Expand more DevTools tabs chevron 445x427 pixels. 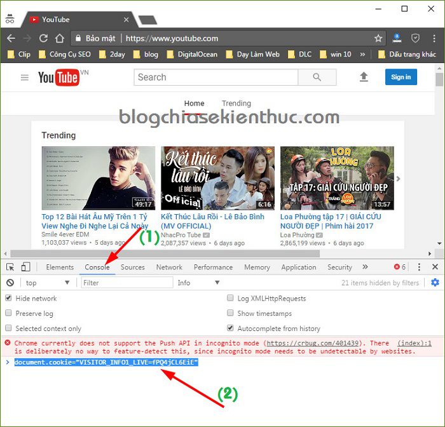pos(365,267)
